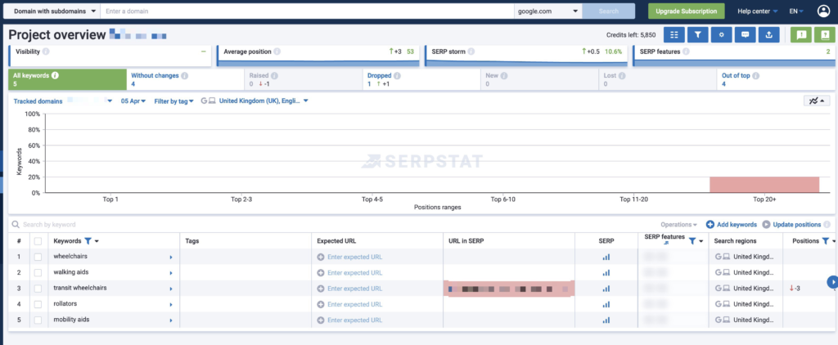Show info for SERP features card
838x345 pixels.
[686, 52]
